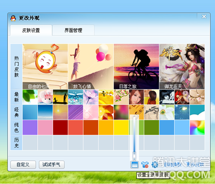215x184 pixels.
Task: Click the 试试手气 button
Action: 51,165
